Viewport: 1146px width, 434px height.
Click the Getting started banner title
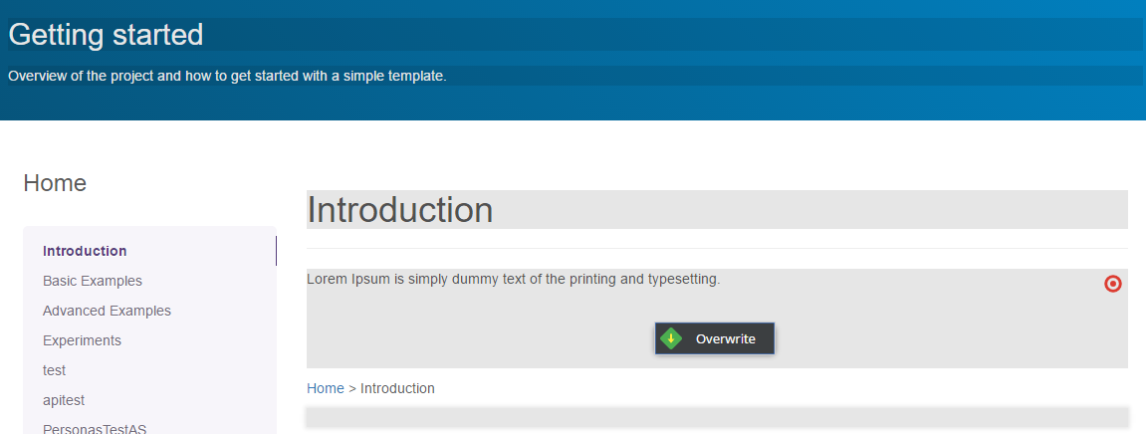point(106,35)
